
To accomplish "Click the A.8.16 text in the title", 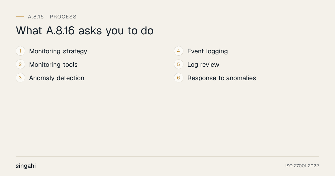I will [60, 31].
